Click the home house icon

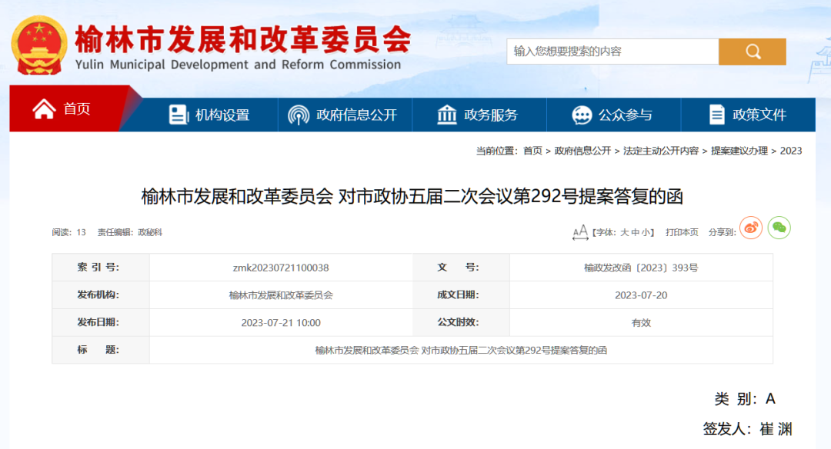(x=44, y=108)
